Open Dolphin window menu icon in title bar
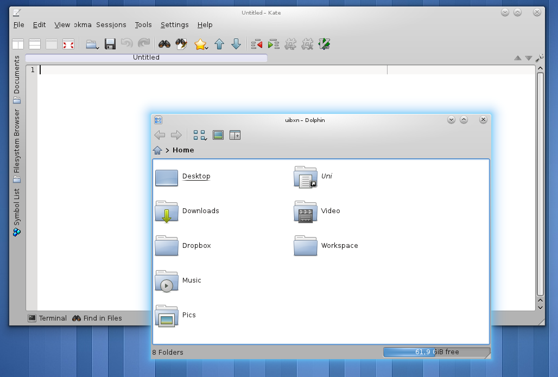558x377 pixels. pyautogui.click(x=158, y=120)
